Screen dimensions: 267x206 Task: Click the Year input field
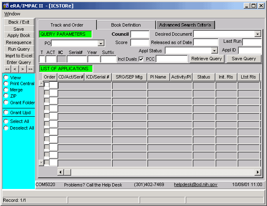click(94, 59)
